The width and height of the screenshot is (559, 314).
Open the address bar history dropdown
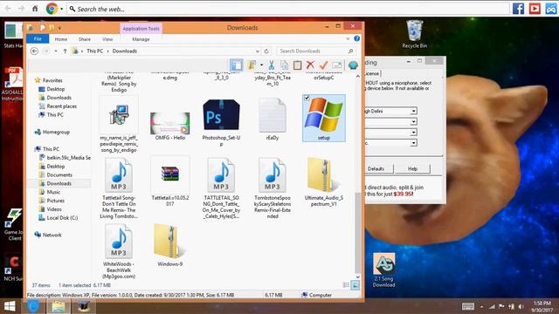[258, 51]
